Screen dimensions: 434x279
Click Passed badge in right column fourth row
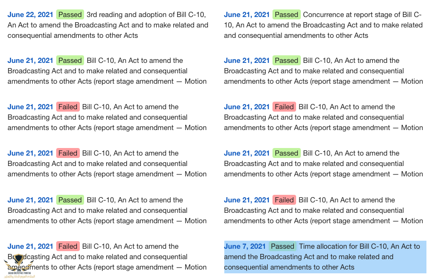[287, 153]
